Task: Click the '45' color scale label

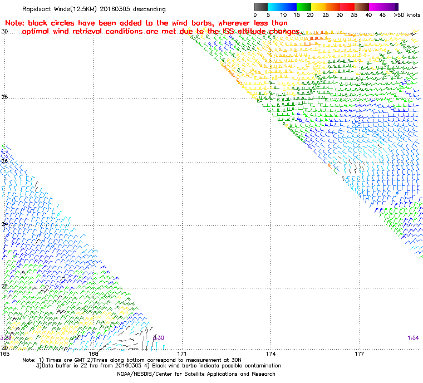Action: [382, 15]
